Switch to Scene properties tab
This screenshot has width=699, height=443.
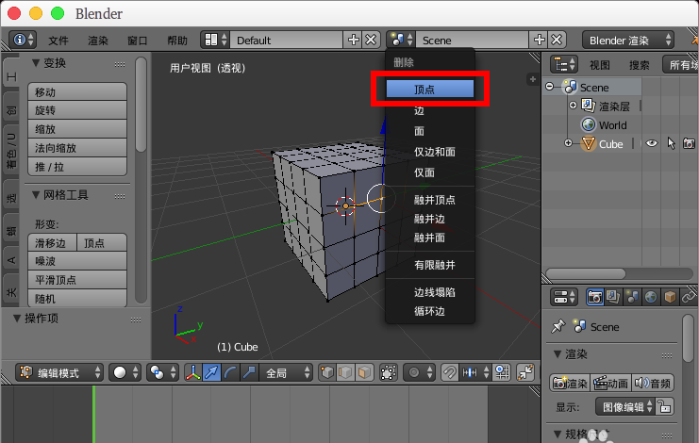tap(632, 297)
